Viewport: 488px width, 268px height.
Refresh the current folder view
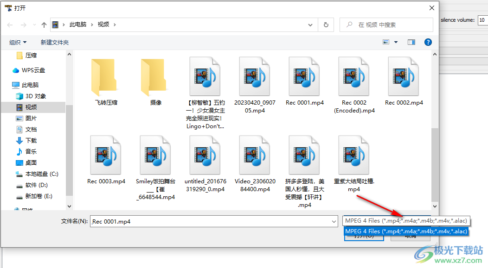coord(326,25)
